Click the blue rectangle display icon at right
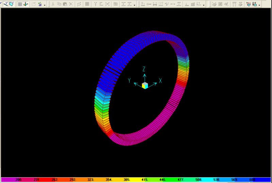Image resolution: width=272 pixels, height=183 pixels. (x=254, y=4)
